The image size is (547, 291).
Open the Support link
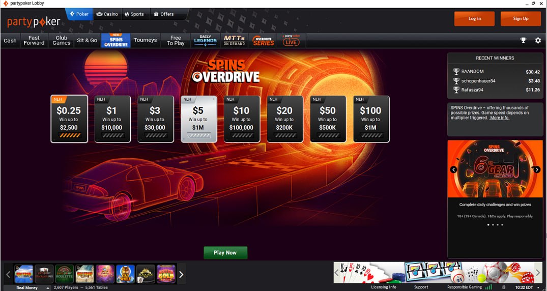421,287
